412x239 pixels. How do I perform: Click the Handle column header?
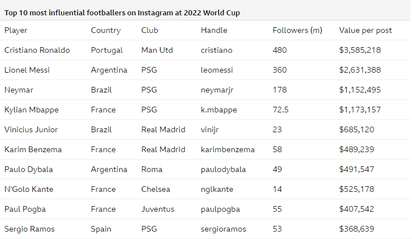point(214,30)
